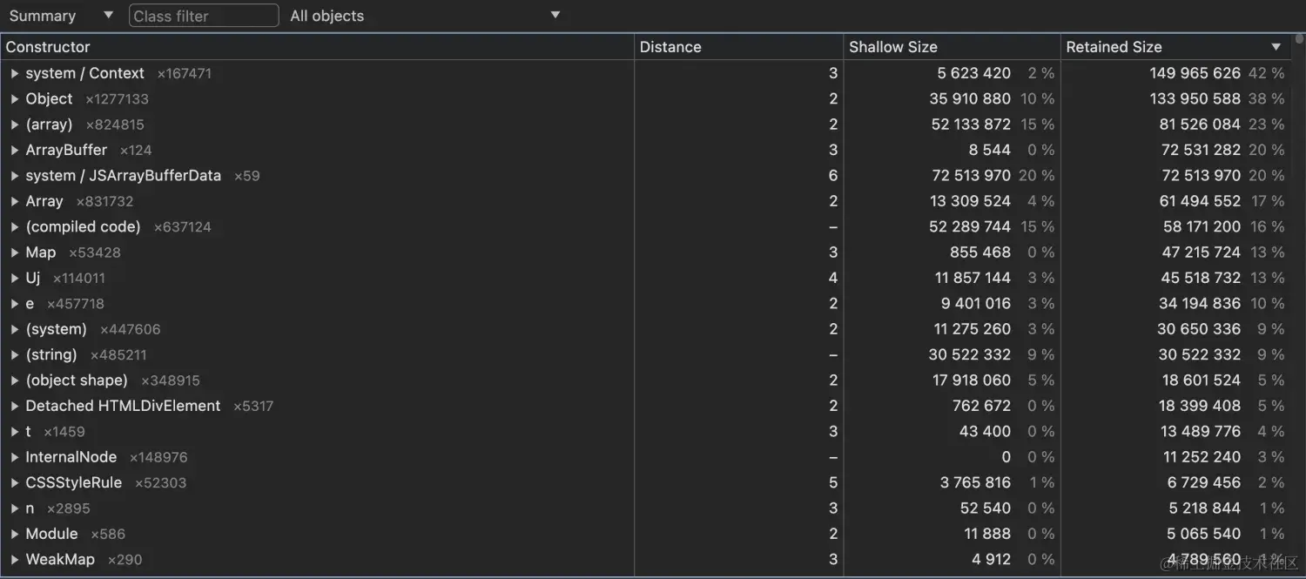Click distance value 5 in CSSStyleRule row

833,482
